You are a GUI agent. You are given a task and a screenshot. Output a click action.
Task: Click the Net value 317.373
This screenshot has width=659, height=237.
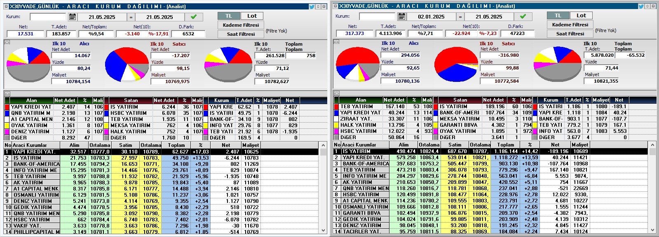click(355, 33)
